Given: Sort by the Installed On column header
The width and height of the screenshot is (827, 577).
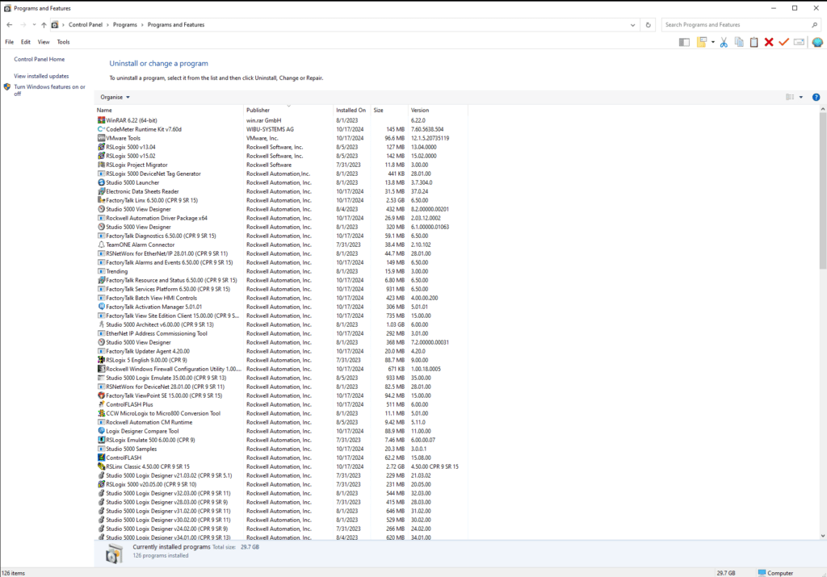Looking at the screenshot, I should pos(352,110).
